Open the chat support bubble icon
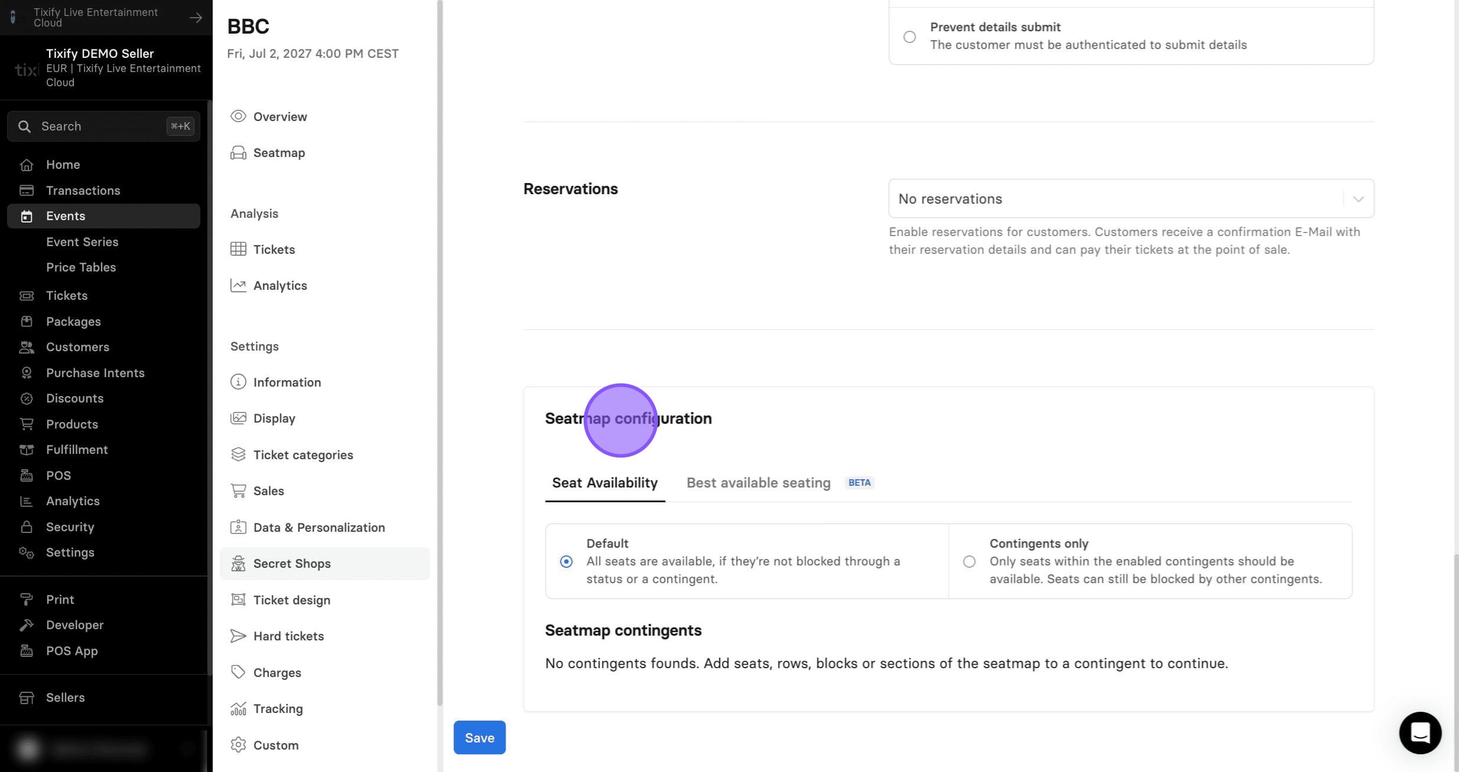1459x772 pixels. [1420, 733]
